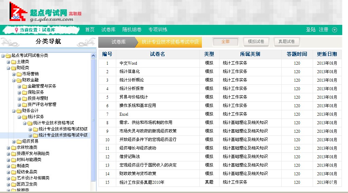Image resolution: width=348 pixels, height=193 pixels.
Task: Expand the 农林牧渔类 tree node
Action: (8, 148)
